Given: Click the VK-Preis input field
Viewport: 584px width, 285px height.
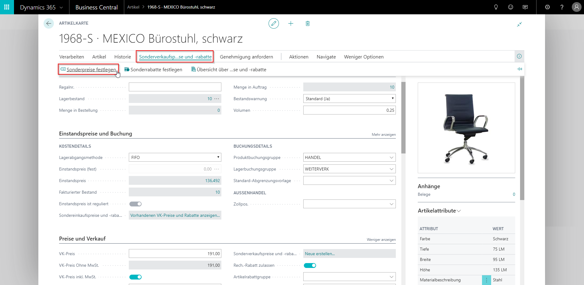Looking at the screenshot, I should pos(175,254).
